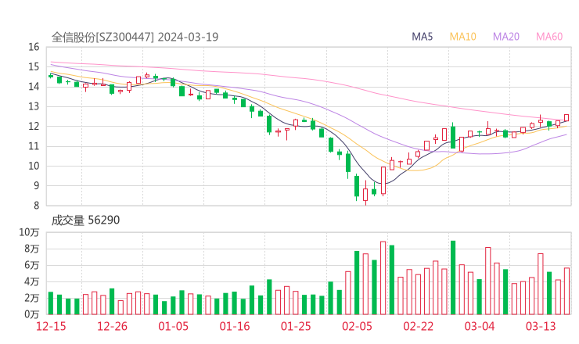Click the 4万 volume axis label
Image resolution: width=579 pixels, height=344 pixels.
pos(32,281)
